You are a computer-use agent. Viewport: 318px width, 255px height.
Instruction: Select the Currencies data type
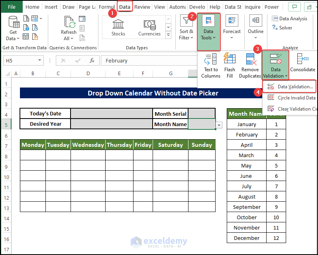click(149, 27)
